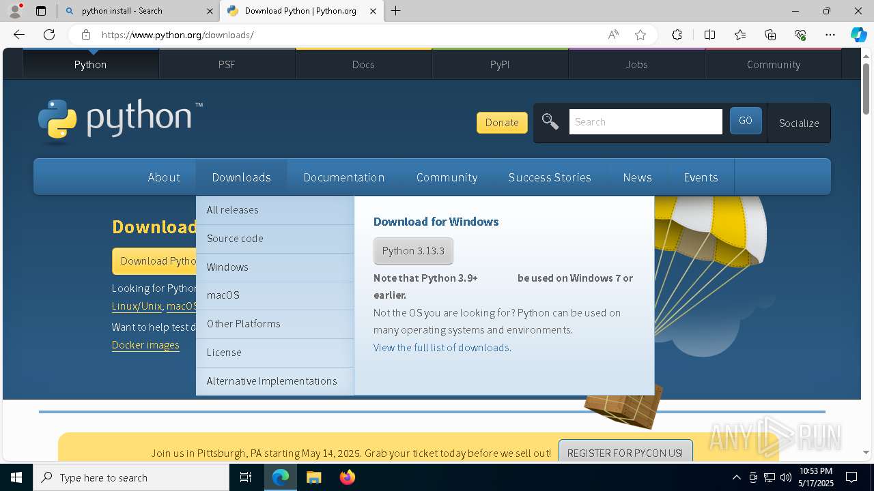Choose Alternative Implementations menu entry
This screenshot has width=874, height=491.
click(x=274, y=381)
